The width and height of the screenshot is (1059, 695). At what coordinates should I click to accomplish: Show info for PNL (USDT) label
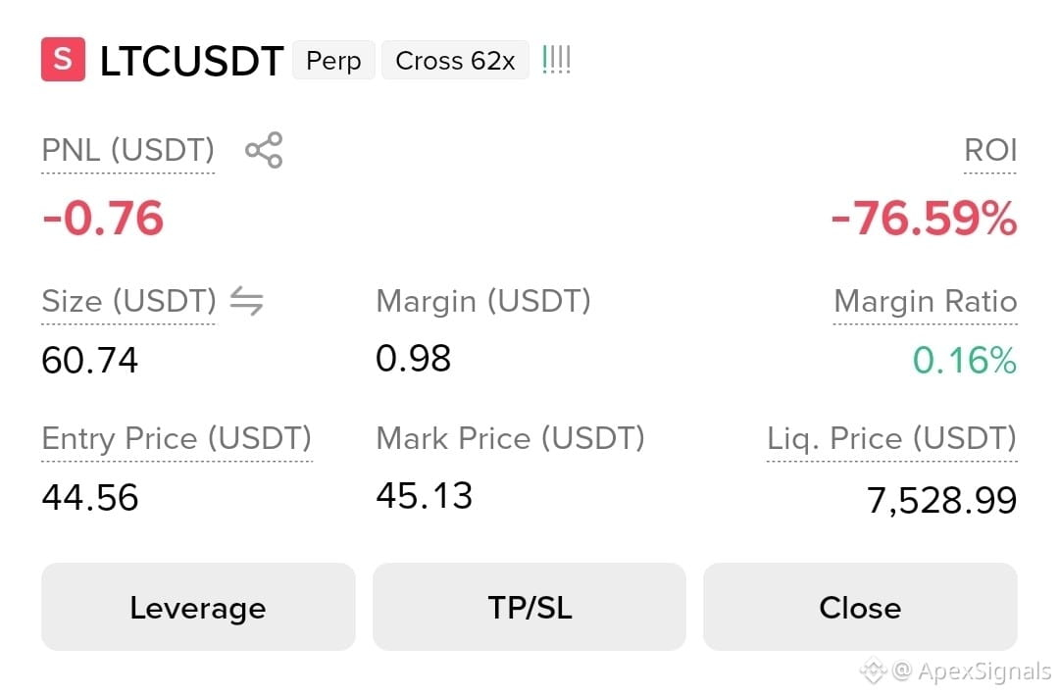pos(127,150)
